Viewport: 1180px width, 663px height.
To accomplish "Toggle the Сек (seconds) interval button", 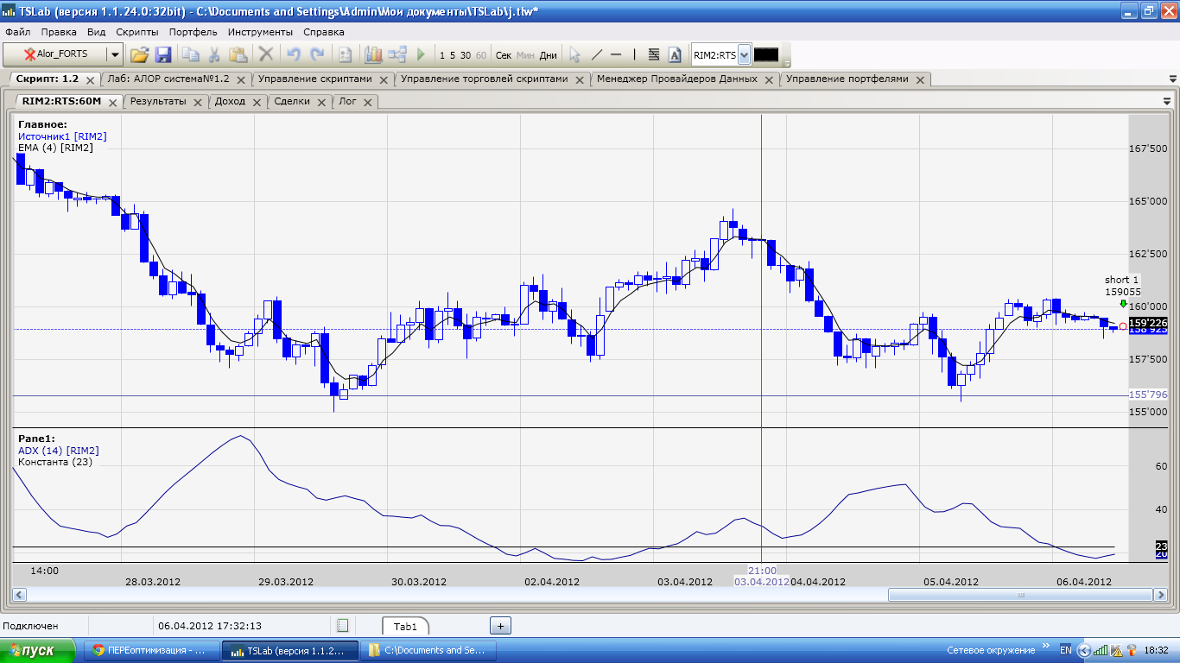I will 504,55.
